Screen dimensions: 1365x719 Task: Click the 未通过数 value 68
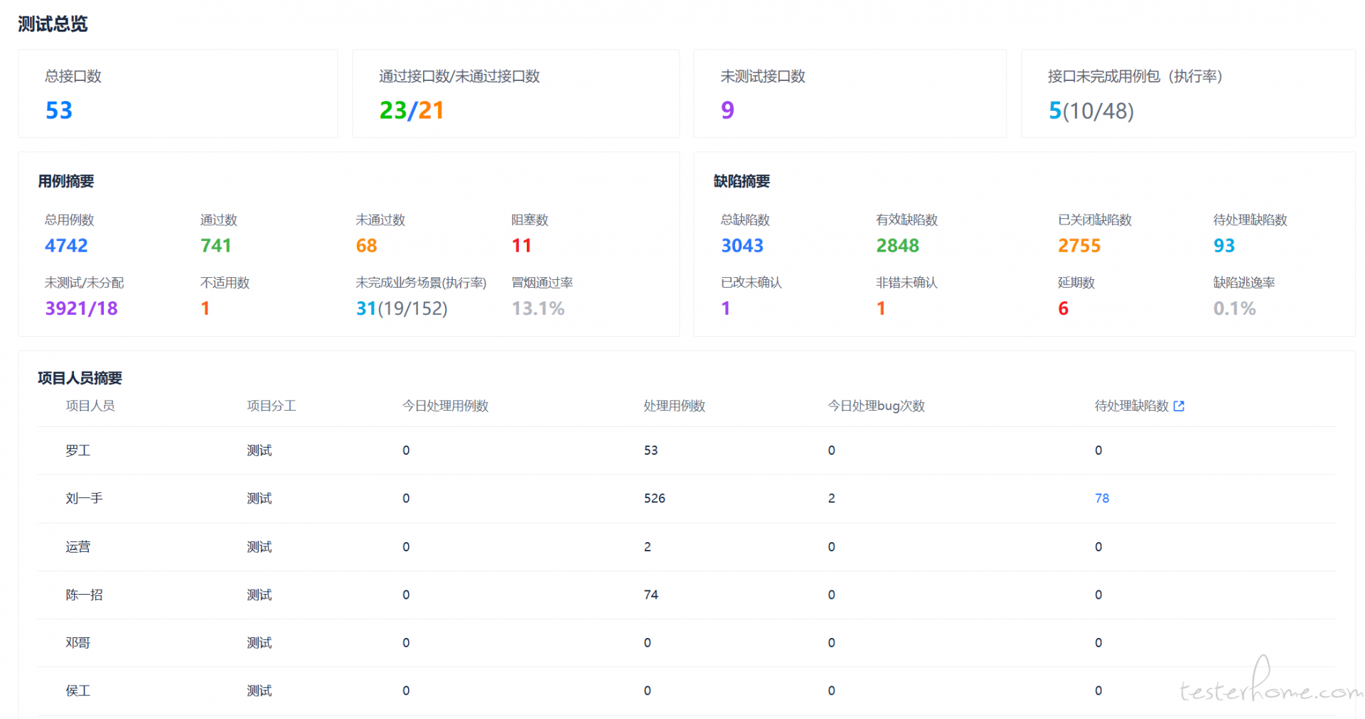pyautogui.click(x=366, y=245)
